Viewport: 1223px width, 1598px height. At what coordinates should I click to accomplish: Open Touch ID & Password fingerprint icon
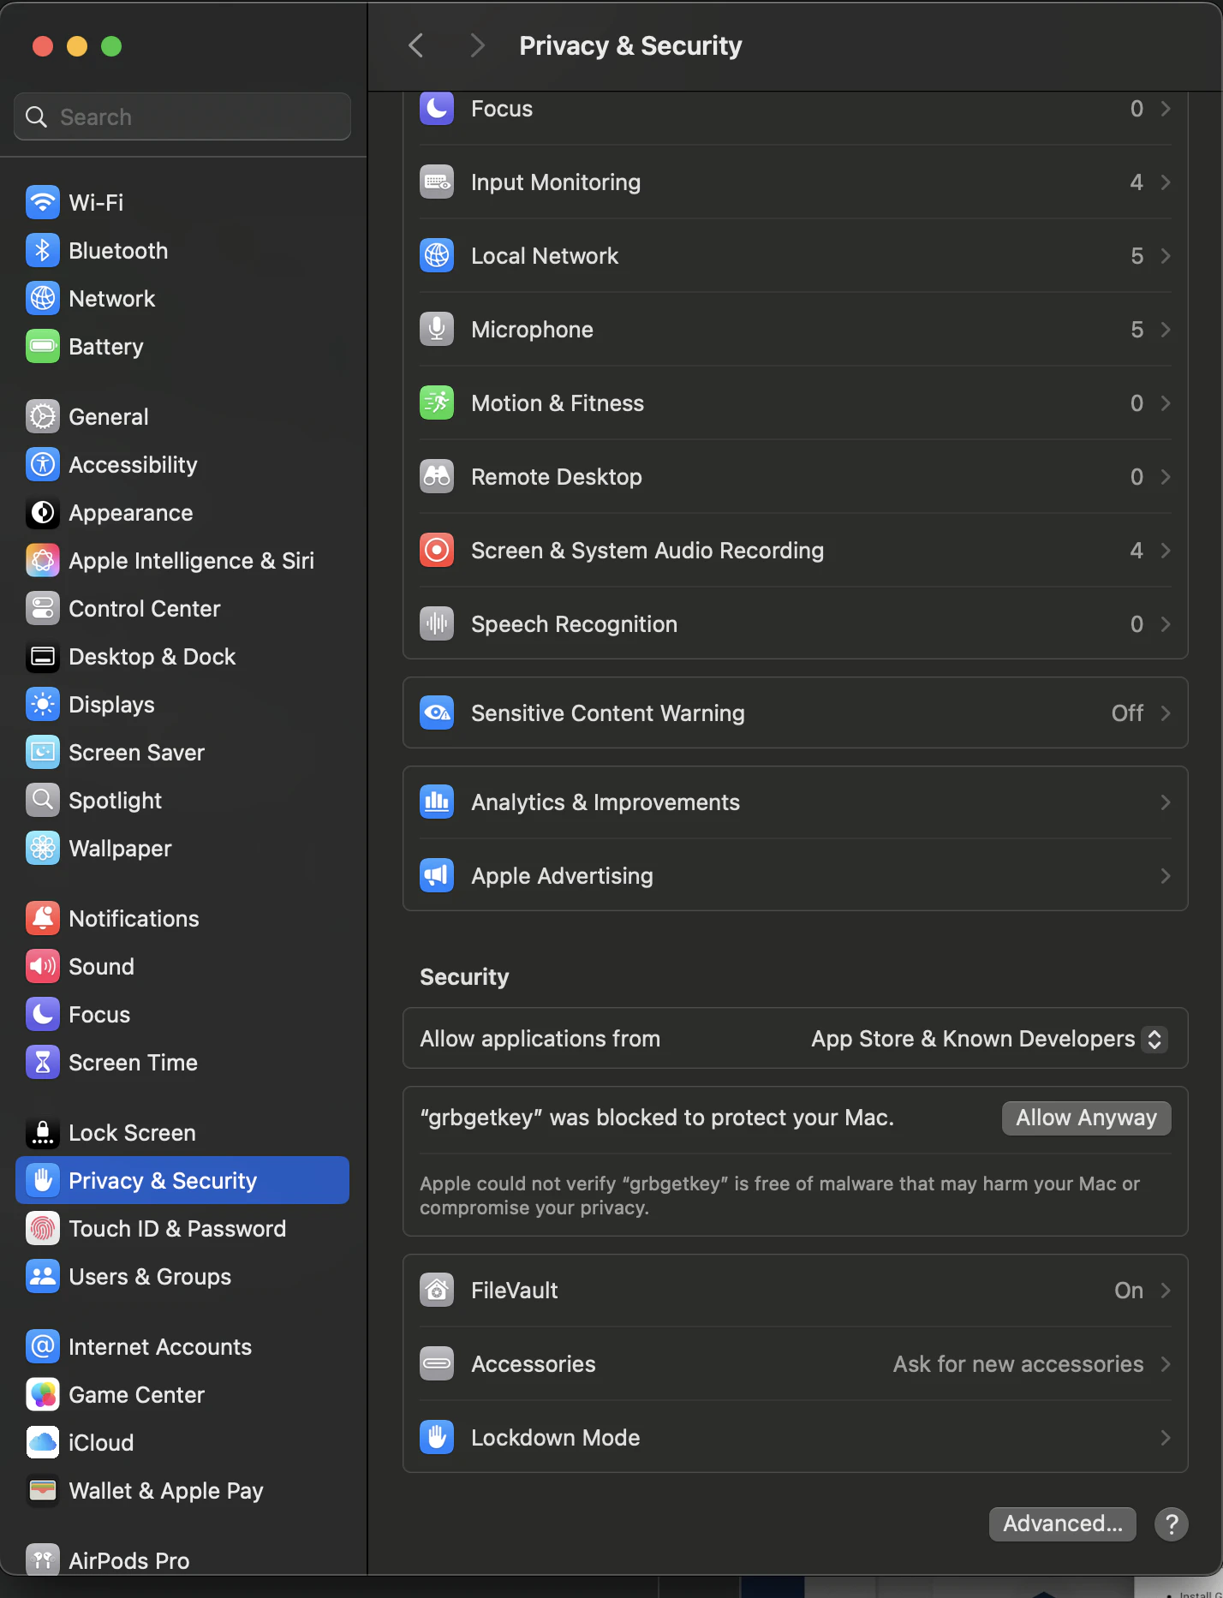[x=43, y=1229]
